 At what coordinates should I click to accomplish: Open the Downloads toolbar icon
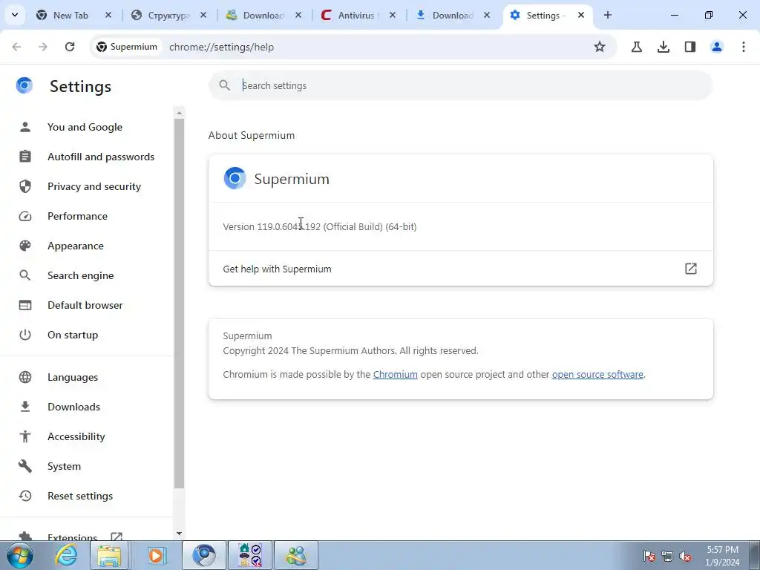664,47
